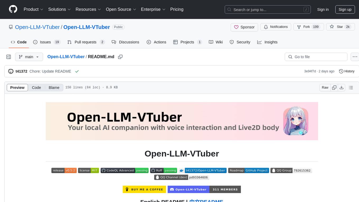Open the Chore: Update README commit
The image size is (359, 202).
coord(50,71)
